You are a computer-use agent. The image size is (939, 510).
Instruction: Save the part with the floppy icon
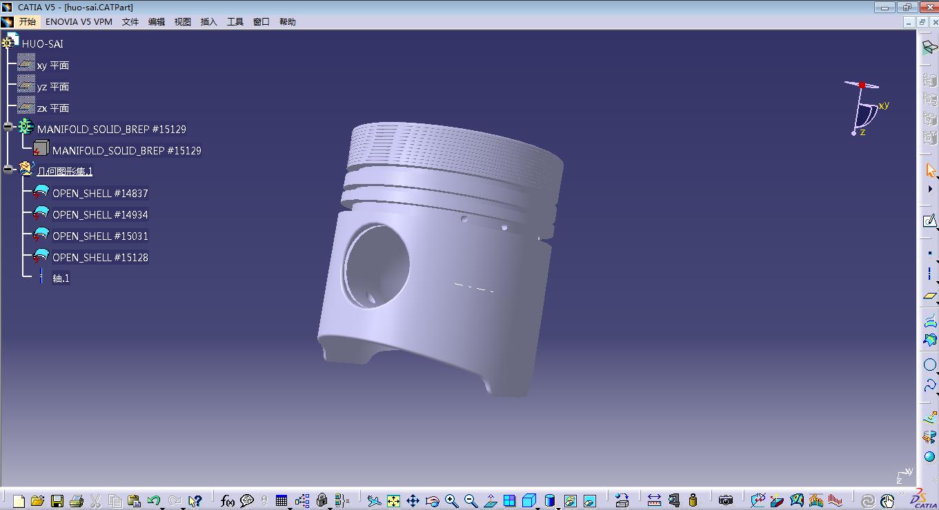57,501
